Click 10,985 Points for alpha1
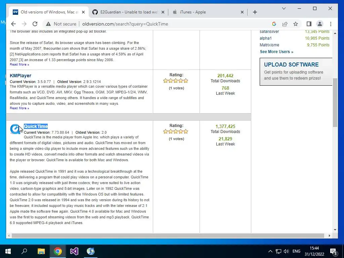This screenshot has width=344, height=258. (x=317, y=38)
